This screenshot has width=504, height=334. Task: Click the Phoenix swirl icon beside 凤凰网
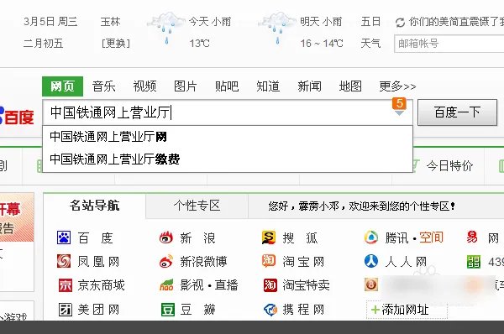[x=64, y=261]
